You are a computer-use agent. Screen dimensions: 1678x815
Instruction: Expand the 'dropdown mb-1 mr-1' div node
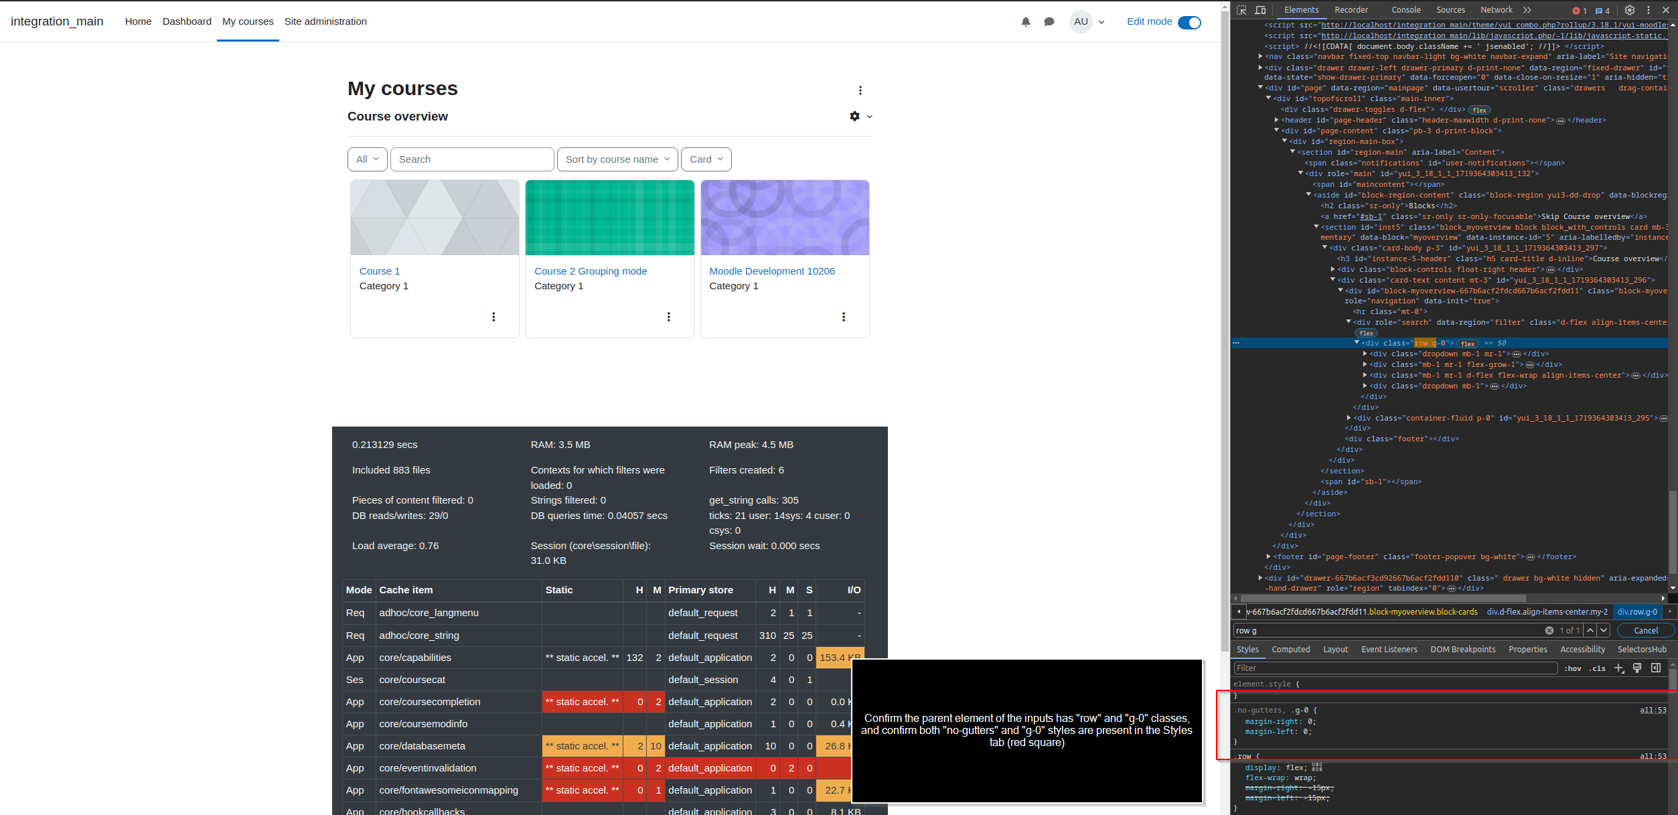(1365, 354)
